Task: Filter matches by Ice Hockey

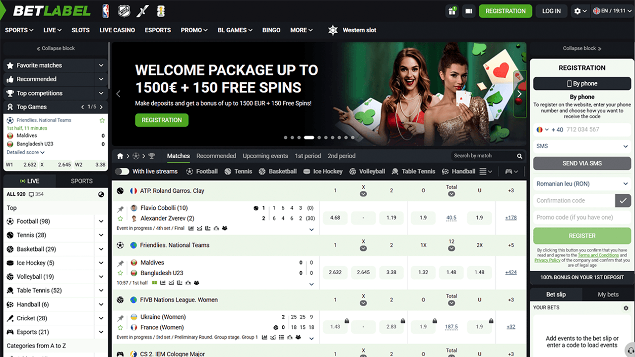Action: [323, 172]
